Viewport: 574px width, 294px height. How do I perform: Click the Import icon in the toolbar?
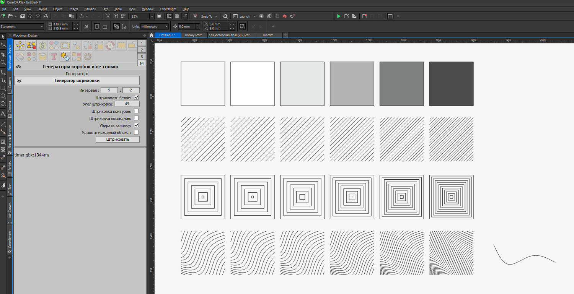[108, 16]
